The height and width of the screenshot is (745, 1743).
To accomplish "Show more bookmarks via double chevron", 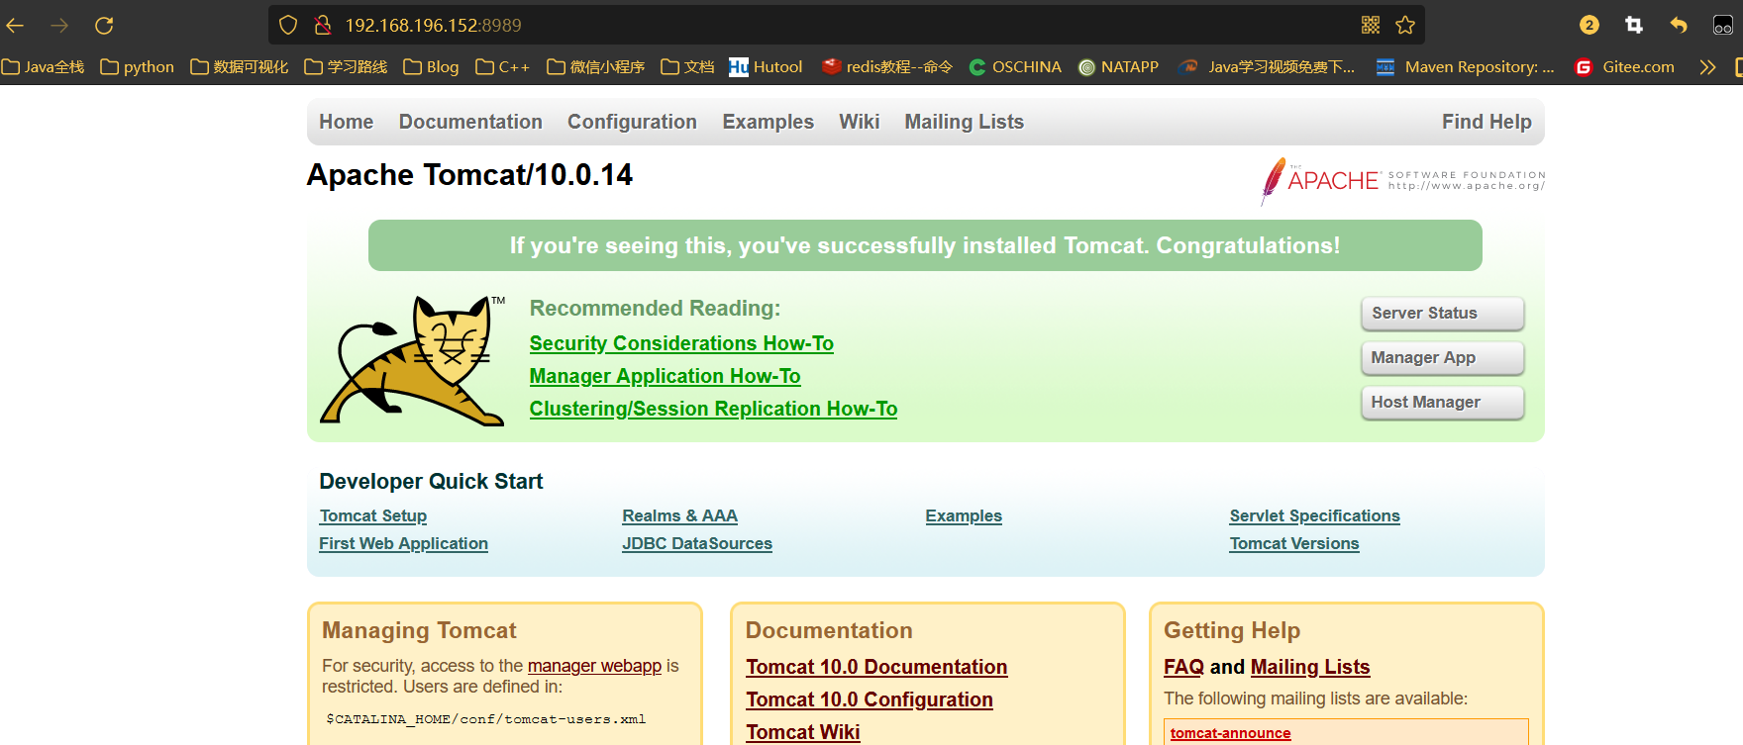I will (1707, 67).
